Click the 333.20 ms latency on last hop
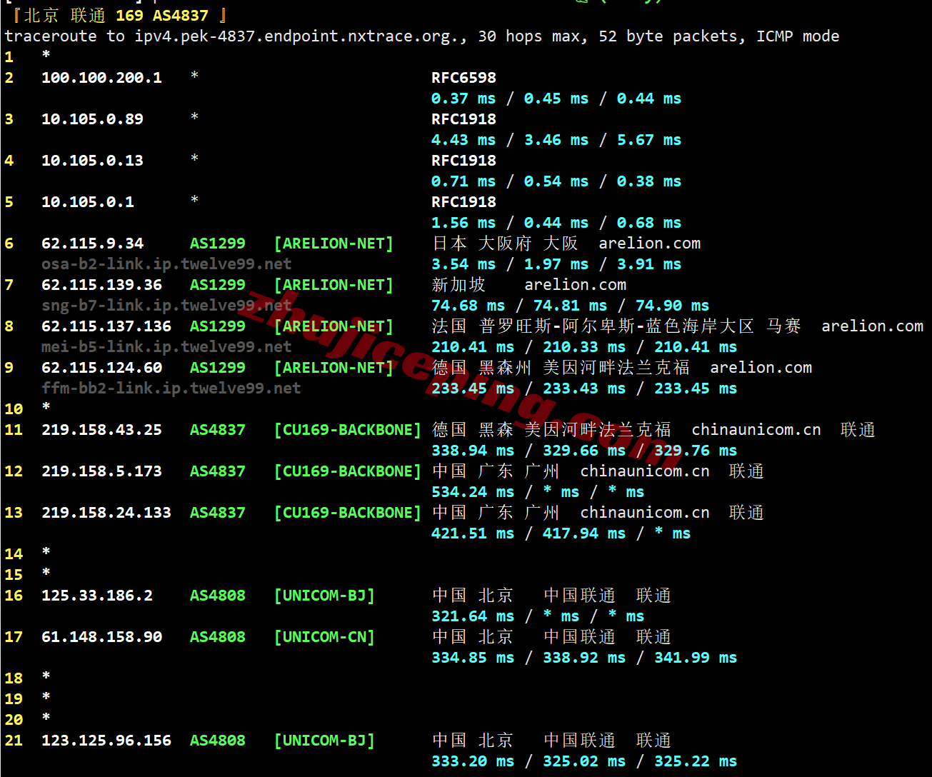The height and width of the screenshot is (777, 932). 472,761
